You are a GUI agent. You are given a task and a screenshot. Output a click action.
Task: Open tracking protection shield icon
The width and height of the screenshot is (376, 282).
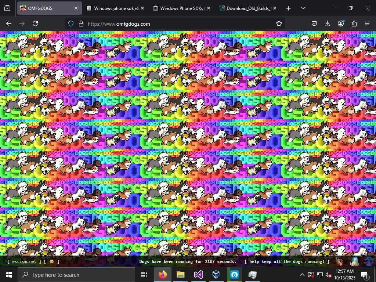(71, 23)
